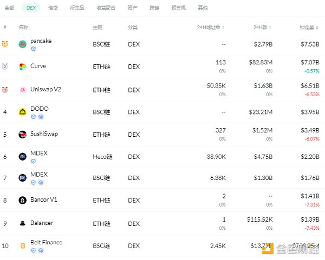Select the 全部 category tab
The image size is (325, 260).
tap(10, 8)
